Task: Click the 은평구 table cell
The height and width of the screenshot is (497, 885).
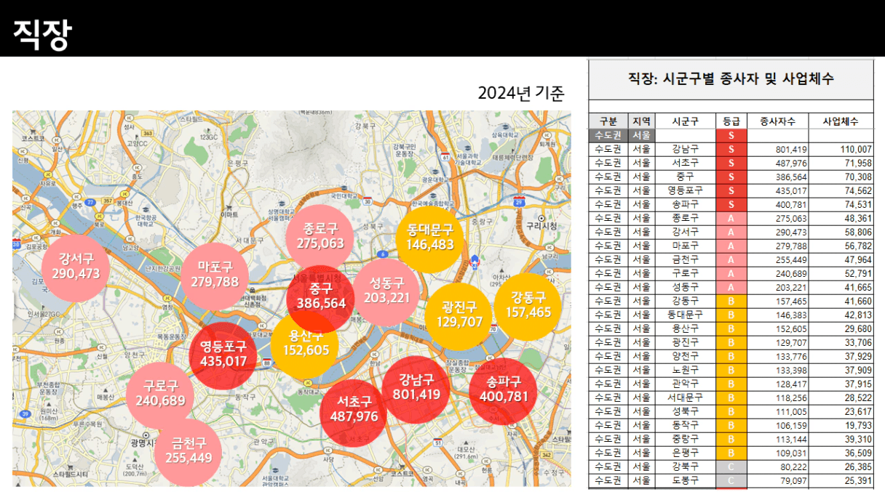Action: pyautogui.click(x=685, y=453)
